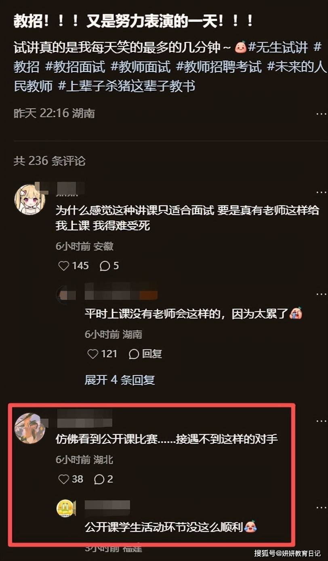328x561 pixels.
Task: Open the hashtag #无生试讲
Action: [x=278, y=48]
